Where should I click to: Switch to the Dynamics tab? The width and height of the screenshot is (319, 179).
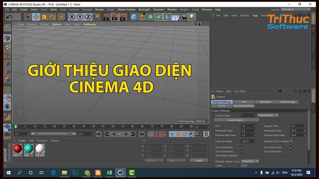point(266,102)
